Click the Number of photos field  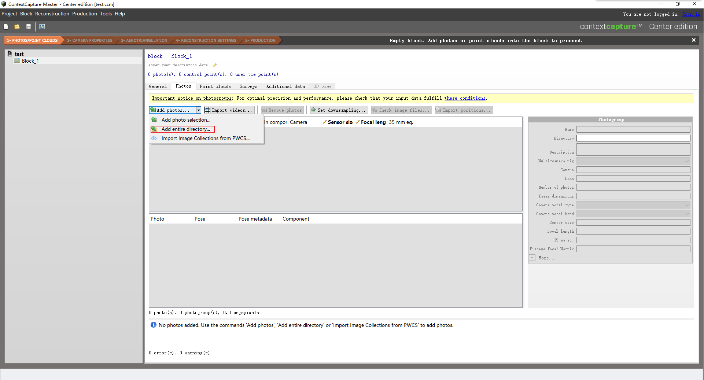pyautogui.click(x=633, y=187)
